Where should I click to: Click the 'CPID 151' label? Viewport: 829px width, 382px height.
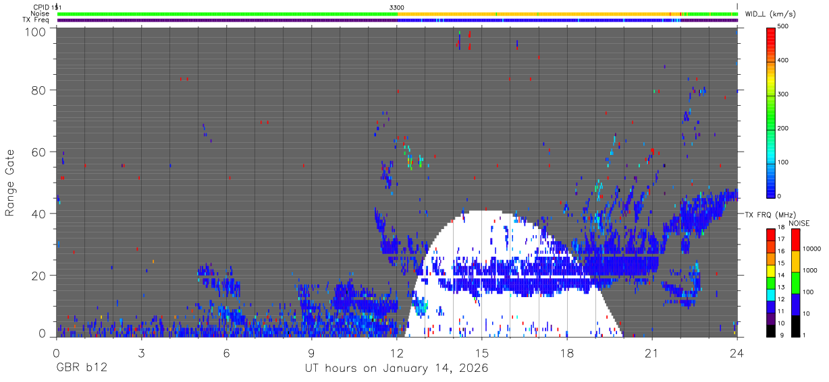click(x=47, y=7)
